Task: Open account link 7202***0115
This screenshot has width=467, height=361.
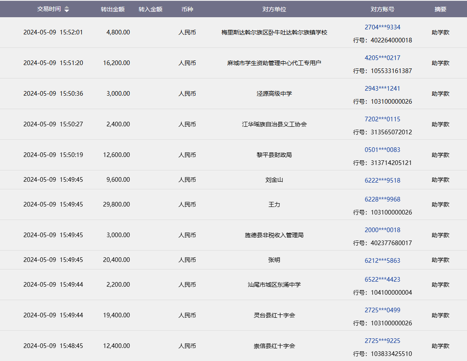Action: [382, 119]
